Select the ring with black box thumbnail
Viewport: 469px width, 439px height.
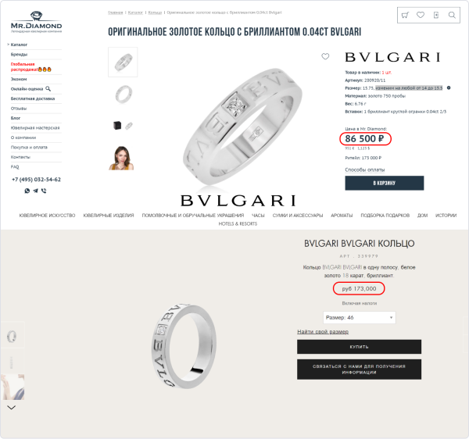click(123, 126)
